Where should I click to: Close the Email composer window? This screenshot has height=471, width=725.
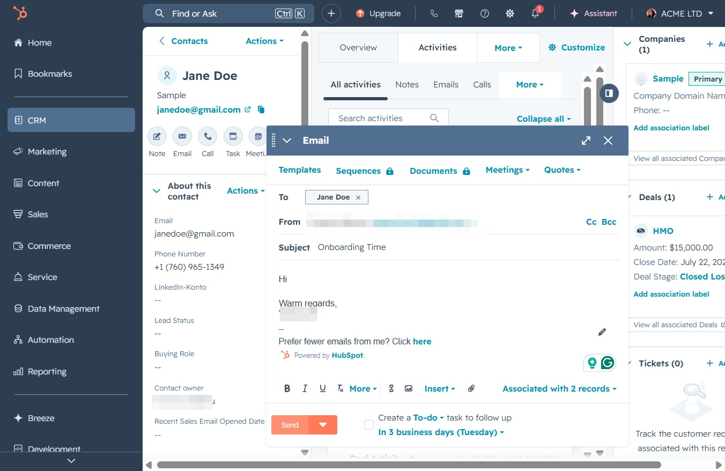(x=608, y=141)
